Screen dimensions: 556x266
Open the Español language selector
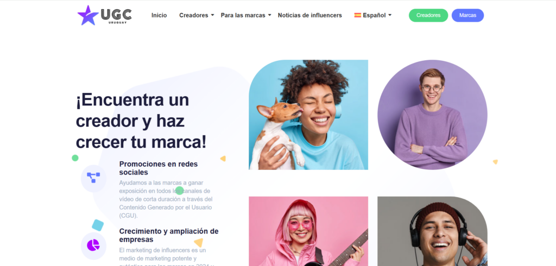pos(373,15)
